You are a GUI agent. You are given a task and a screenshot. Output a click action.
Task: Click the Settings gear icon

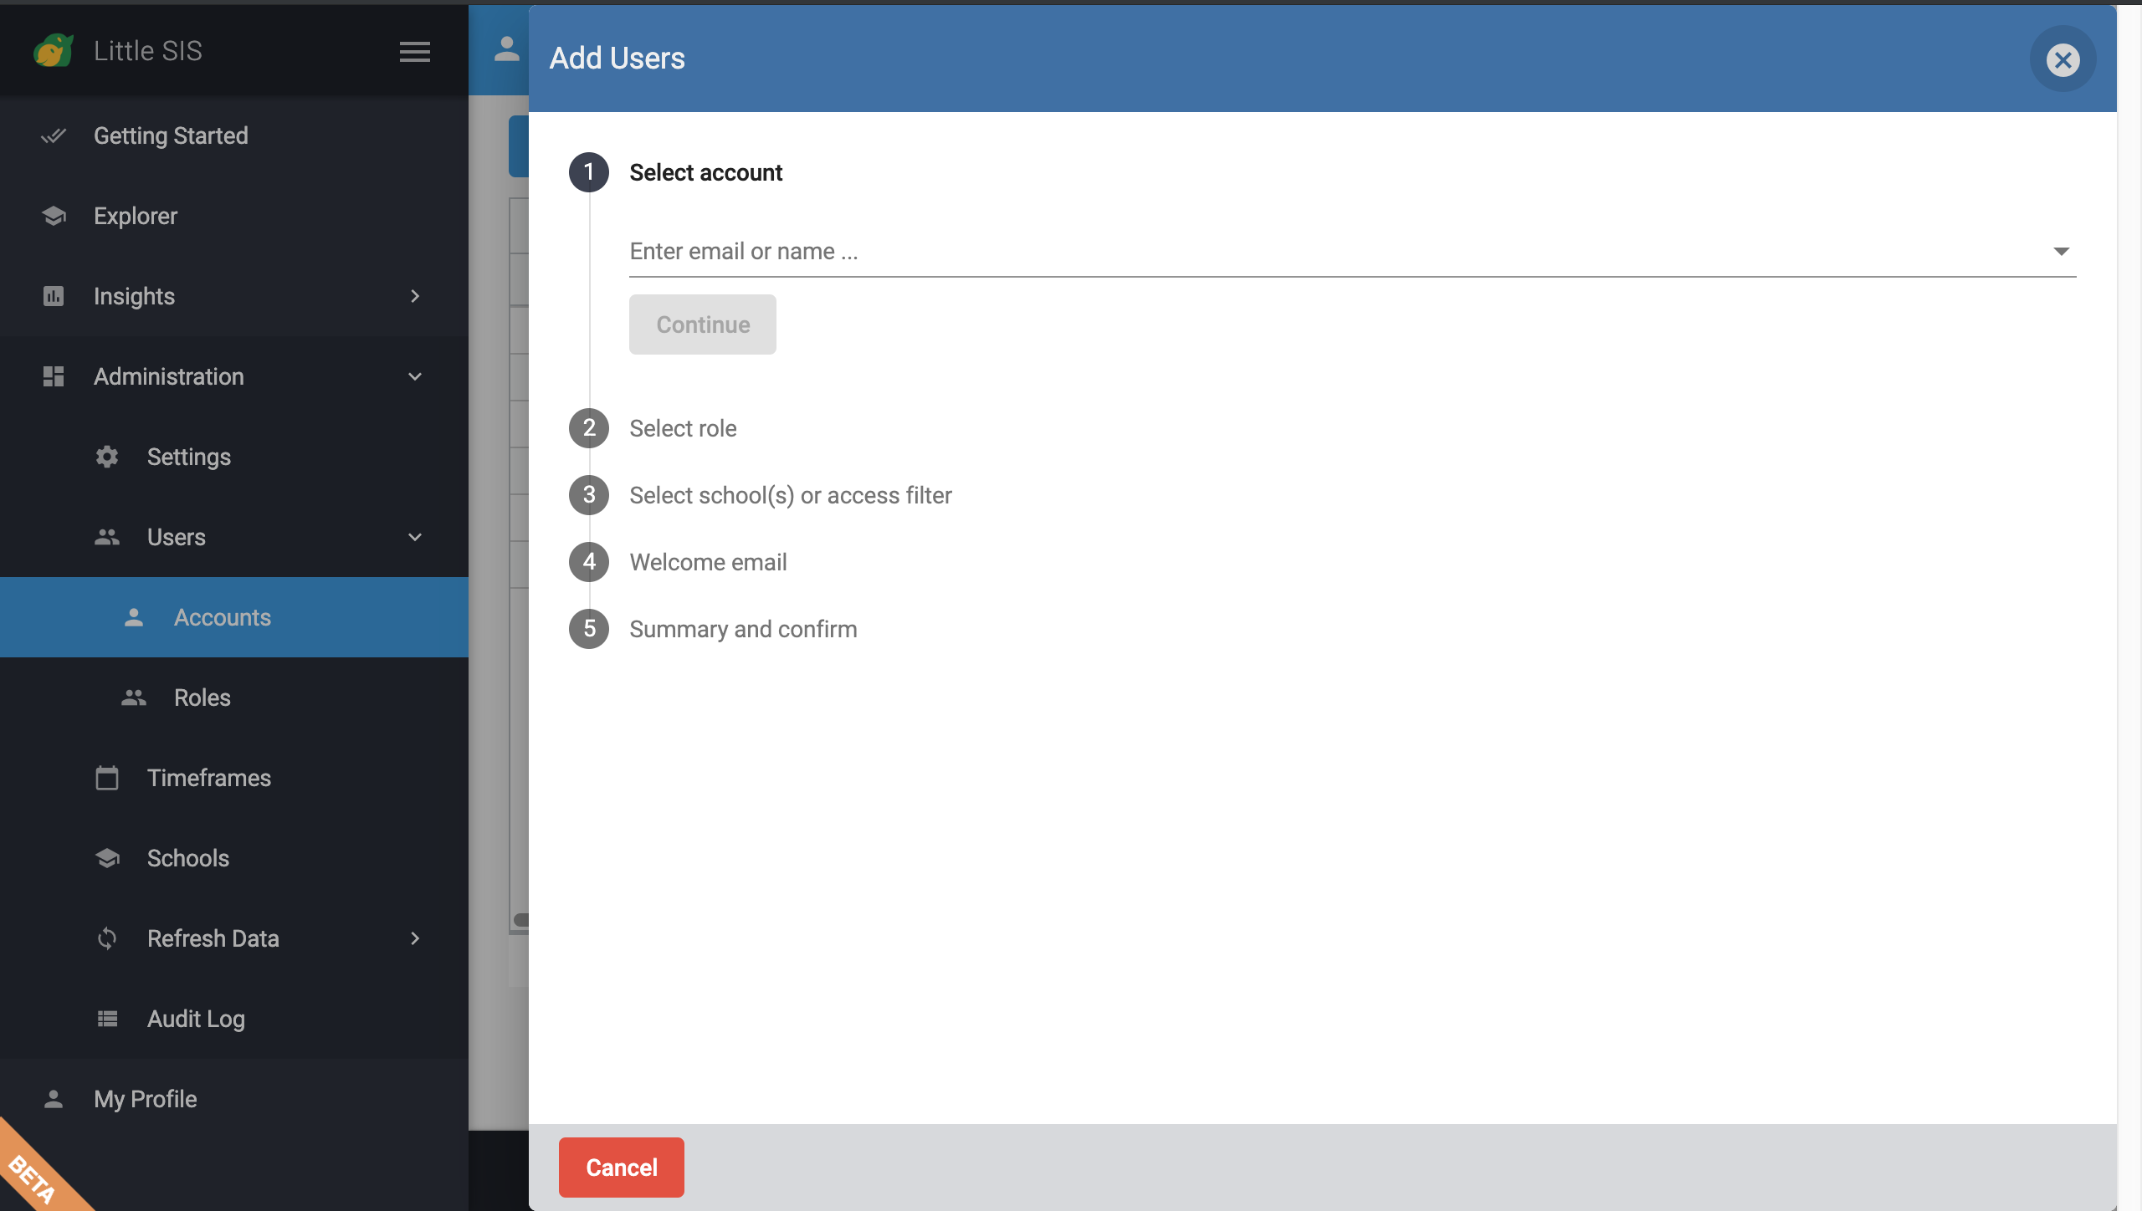(x=107, y=457)
